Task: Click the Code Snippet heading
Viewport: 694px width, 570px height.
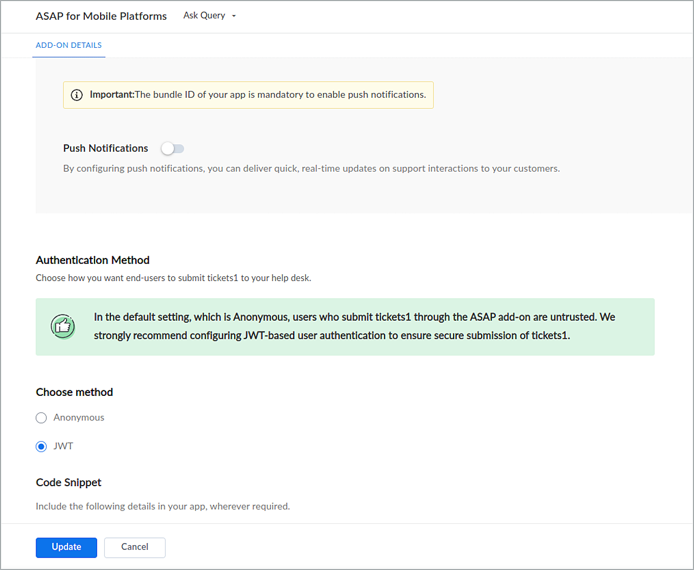Action: 69,483
